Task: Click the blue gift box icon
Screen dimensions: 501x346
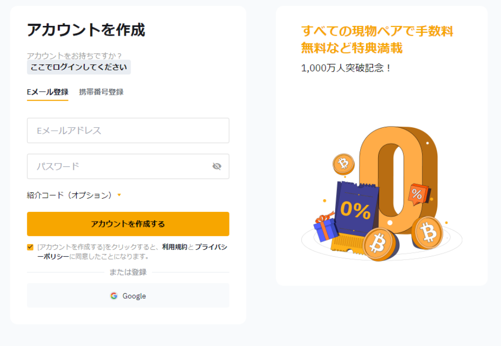Action: coord(325,227)
